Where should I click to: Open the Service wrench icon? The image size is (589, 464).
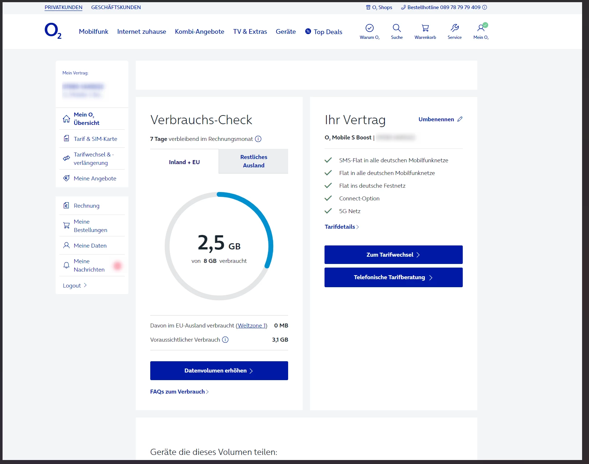454,28
